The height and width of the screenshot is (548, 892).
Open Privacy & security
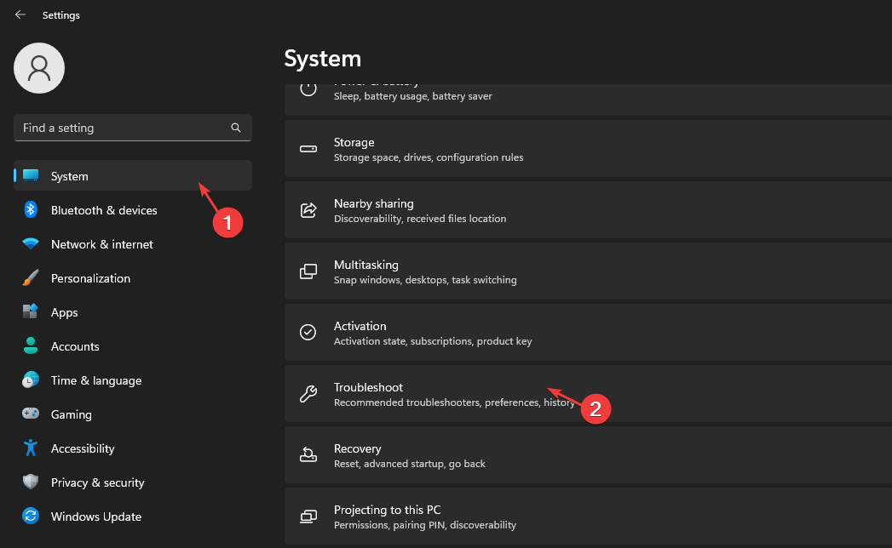coord(133,482)
